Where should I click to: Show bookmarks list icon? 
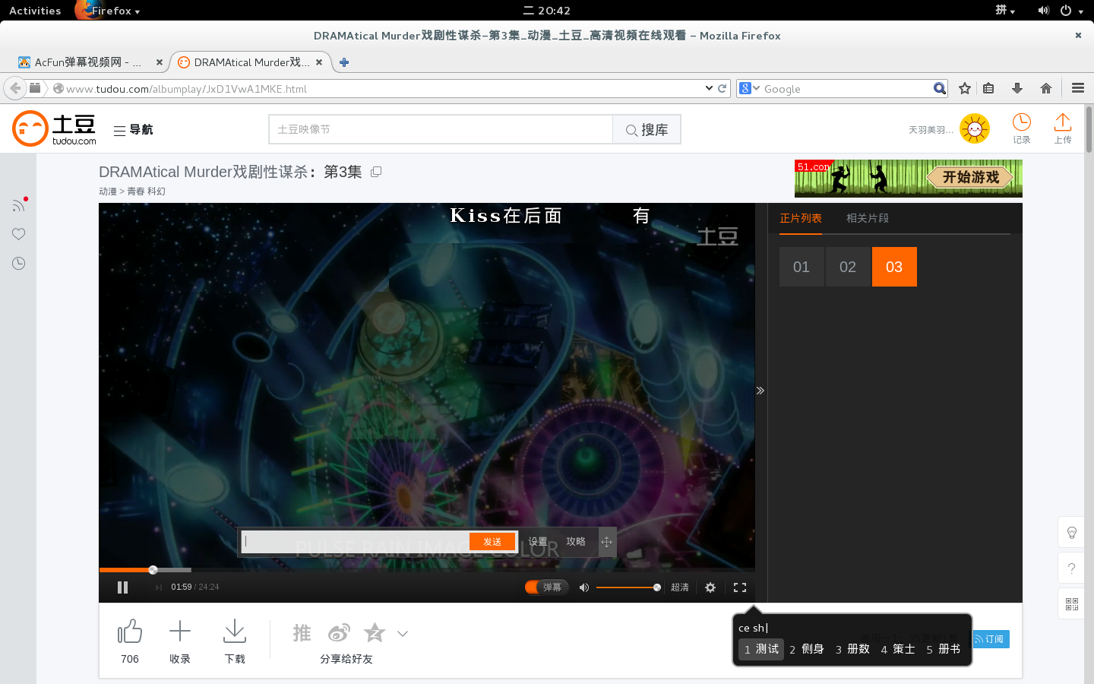[988, 88]
